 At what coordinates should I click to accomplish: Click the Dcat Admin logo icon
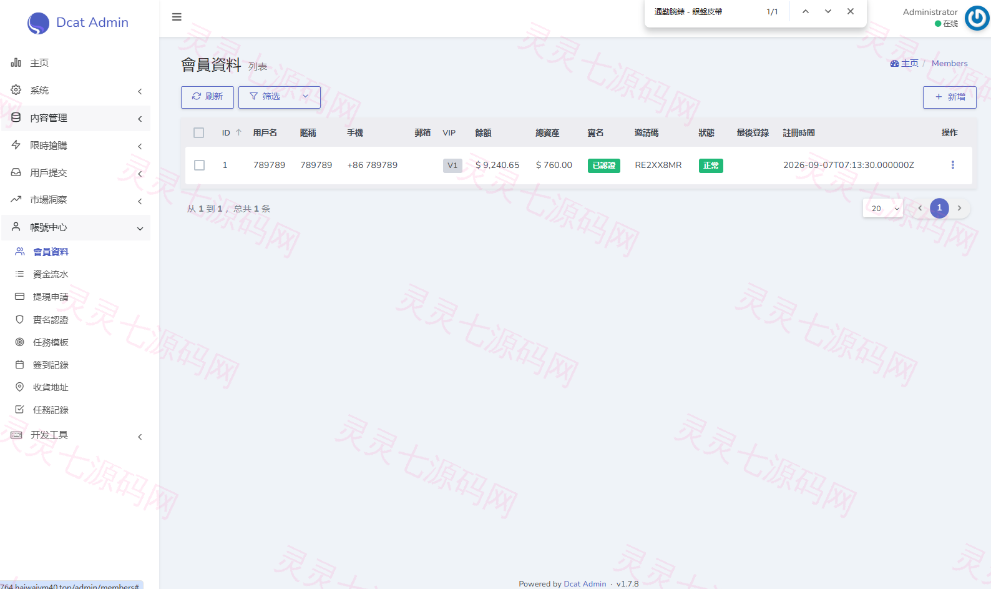(39, 23)
